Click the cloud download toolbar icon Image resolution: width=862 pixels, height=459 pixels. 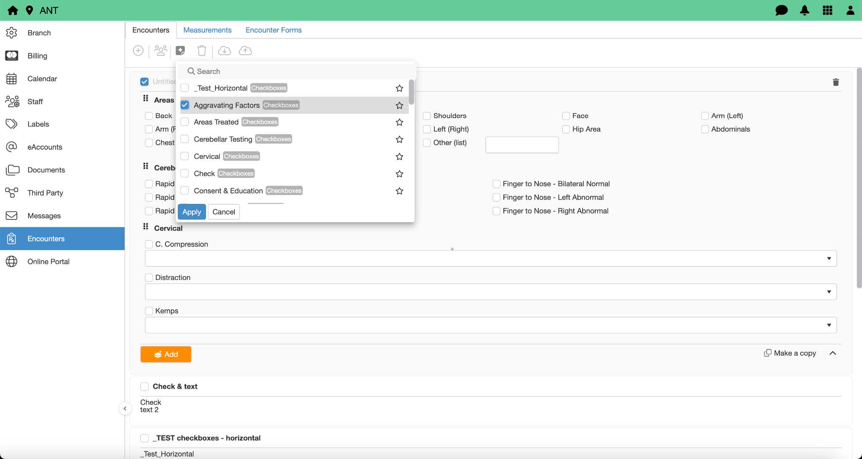tap(224, 51)
